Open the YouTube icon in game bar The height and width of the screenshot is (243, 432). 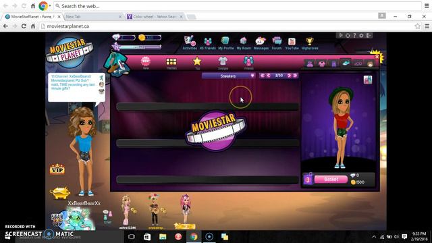(x=292, y=43)
